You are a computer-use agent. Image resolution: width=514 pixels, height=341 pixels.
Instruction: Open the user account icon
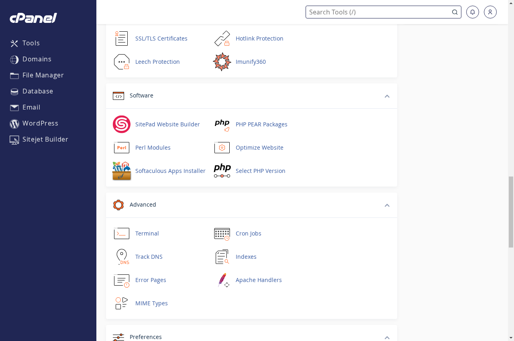(490, 12)
